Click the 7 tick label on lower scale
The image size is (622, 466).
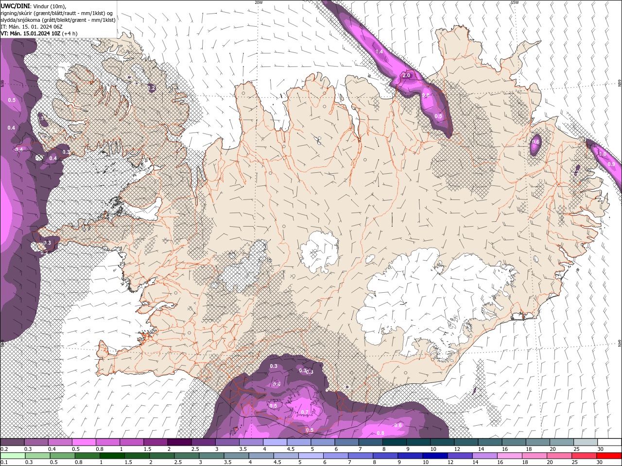(351, 463)
